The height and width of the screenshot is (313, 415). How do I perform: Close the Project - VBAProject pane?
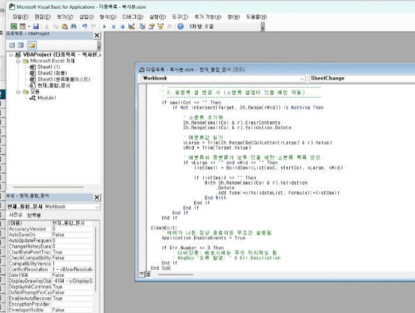[x=97, y=36]
